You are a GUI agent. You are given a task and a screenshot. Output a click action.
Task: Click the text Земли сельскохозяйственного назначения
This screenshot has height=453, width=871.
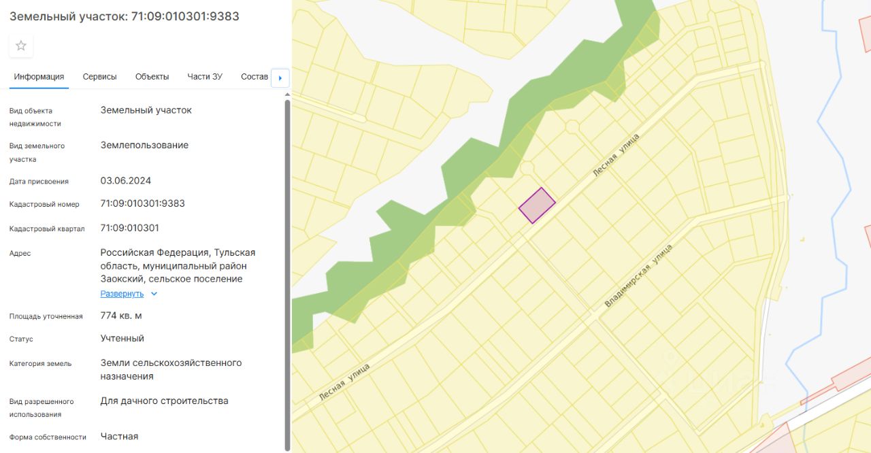(x=171, y=369)
